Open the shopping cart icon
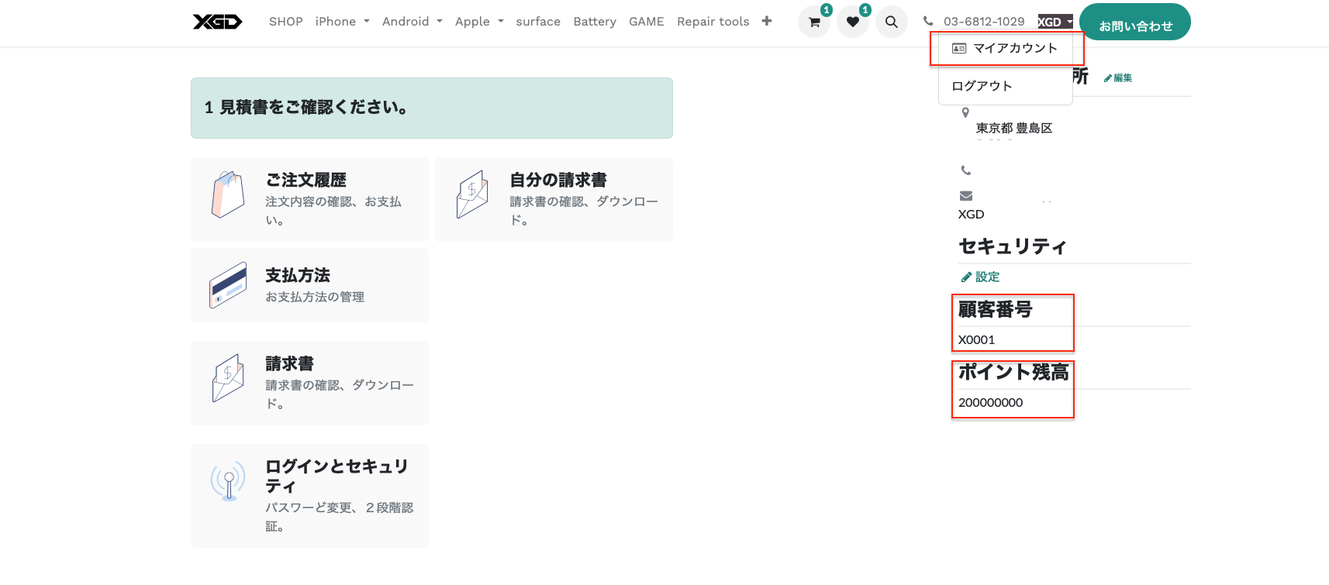 click(x=813, y=22)
